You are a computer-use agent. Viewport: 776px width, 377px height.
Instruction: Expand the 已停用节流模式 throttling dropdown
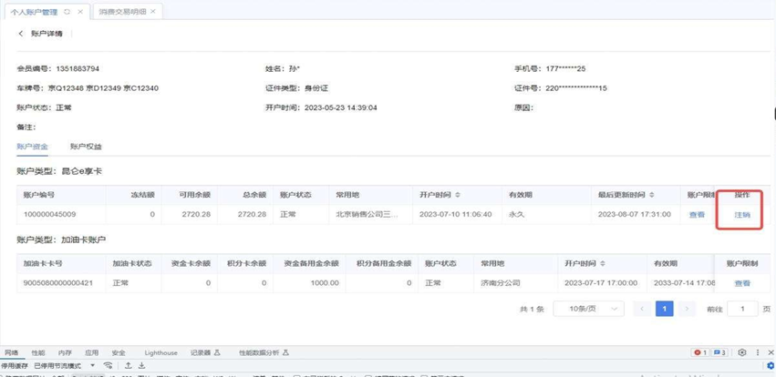pyautogui.click(x=91, y=365)
